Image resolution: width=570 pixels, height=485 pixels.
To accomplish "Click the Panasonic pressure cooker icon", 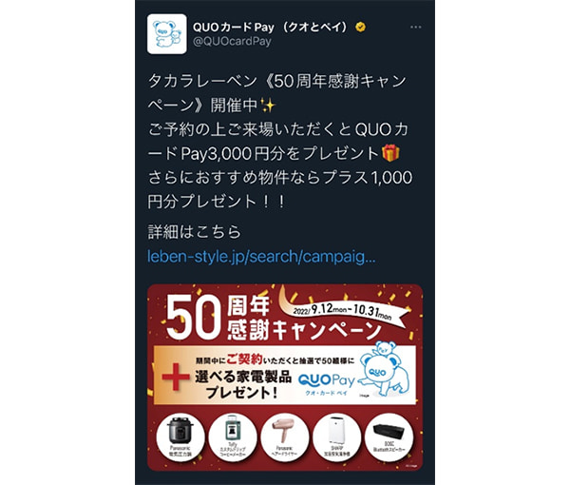I will (x=180, y=436).
